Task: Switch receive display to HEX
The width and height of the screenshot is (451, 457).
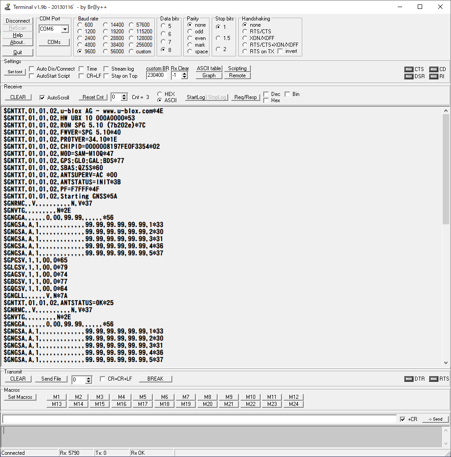Action: point(160,94)
